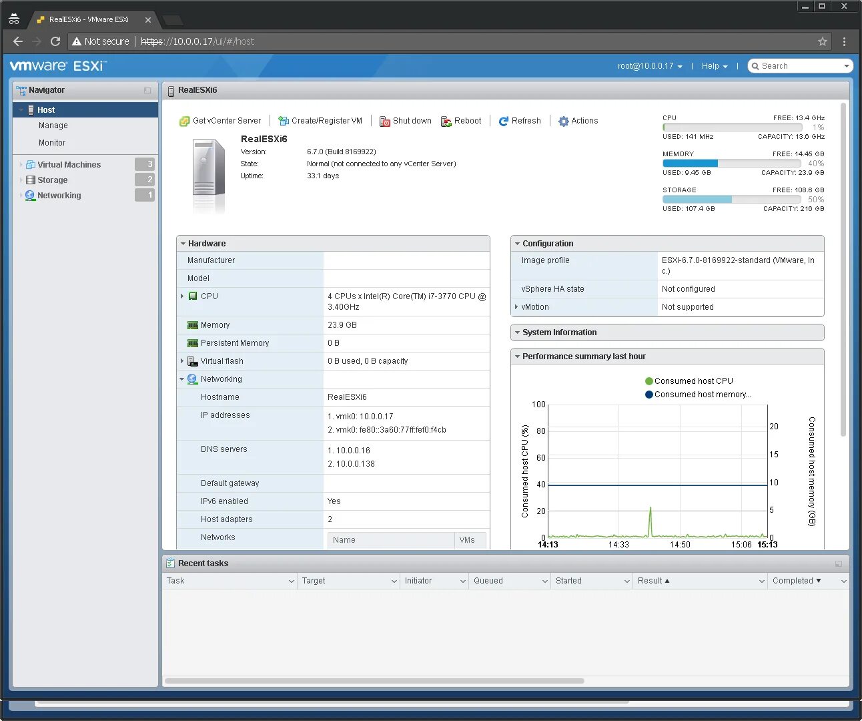Expand the vMotion configuration row
862x721 pixels.
(516, 307)
